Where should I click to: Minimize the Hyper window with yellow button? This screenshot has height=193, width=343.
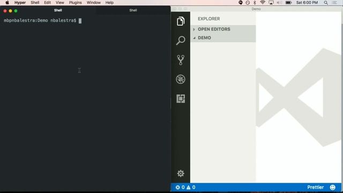coord(10,11)
